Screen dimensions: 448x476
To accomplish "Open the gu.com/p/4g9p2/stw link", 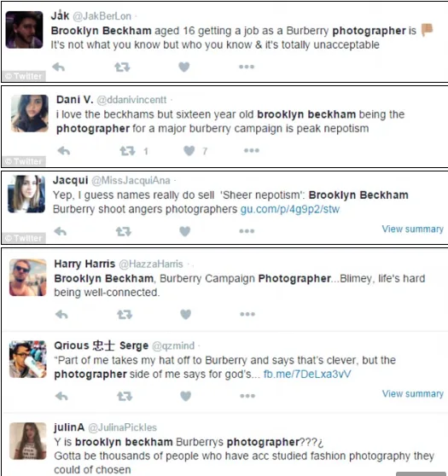I will pyautogui.click(x=290, y=209).
